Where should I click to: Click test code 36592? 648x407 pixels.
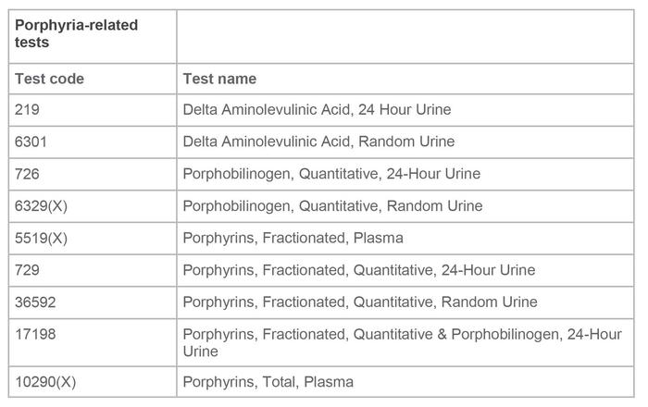point(35,302)
